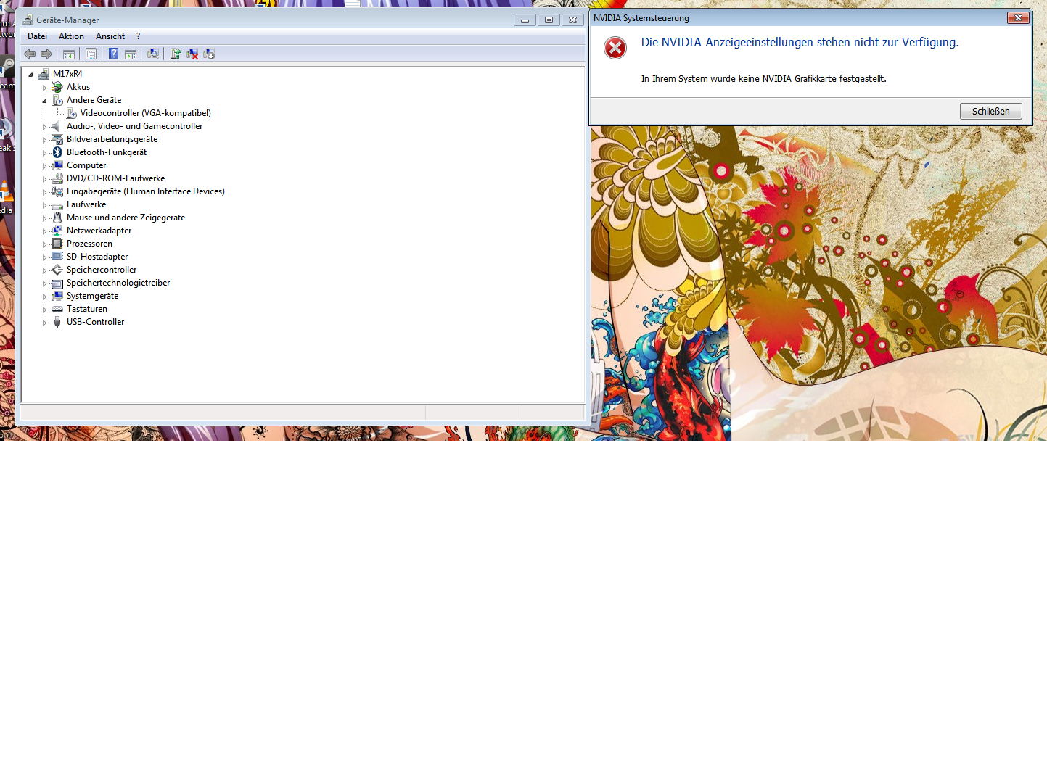The height and width of the screenshot is (783, 1047).
Task: Click the Update driver software toolbar icon
Action: (176, 54)
